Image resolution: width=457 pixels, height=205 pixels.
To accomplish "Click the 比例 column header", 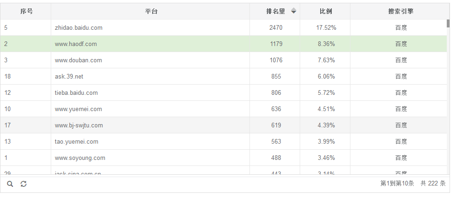I will point(326,11).
